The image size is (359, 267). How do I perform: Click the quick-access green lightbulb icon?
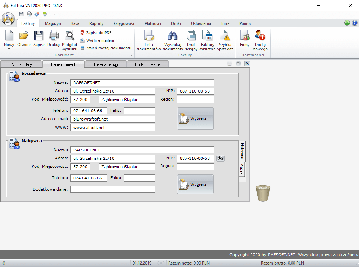click(x=45, y=14)
